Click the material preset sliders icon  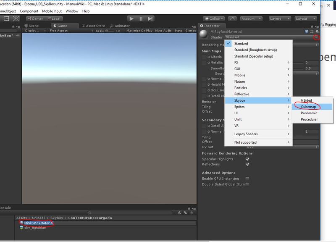point(312,32)
